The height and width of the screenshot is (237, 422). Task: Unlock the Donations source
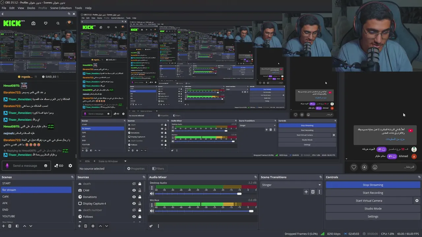tap(140, 197)
